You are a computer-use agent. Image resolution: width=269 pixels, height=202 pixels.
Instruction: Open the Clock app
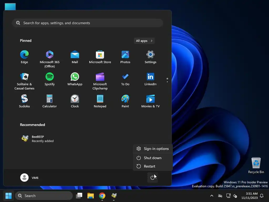pos(75,101)
